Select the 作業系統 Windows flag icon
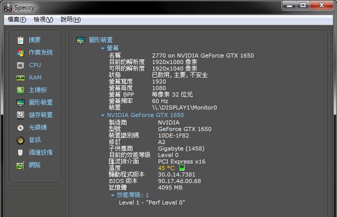The height and width of the screenshot is (217, 337). click(20, 52)
